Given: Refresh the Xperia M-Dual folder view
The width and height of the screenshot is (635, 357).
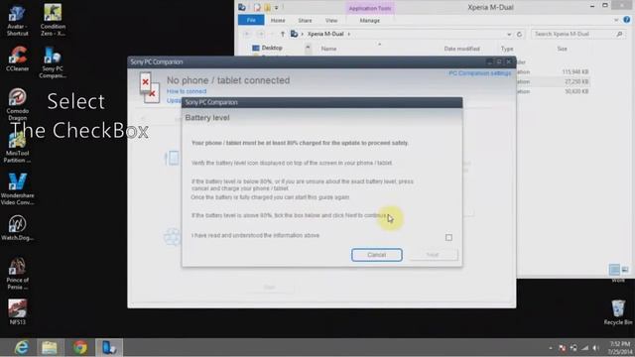Looking at the screenshot, I should point(519,34).
